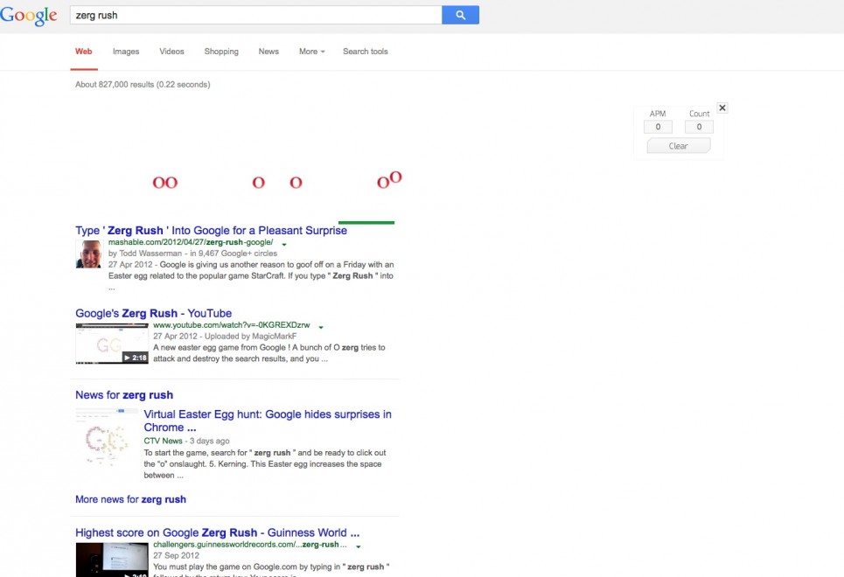Open 'Google's Zerg Rush - YouTube' result
Viewport: 844px width, 577px height.
pyautogui.click(x=153, y=313)
